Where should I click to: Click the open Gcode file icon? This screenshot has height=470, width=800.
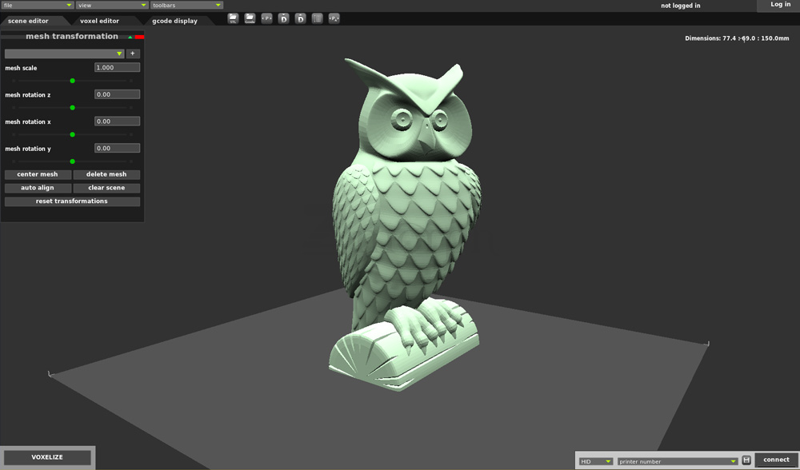[250, 18]
